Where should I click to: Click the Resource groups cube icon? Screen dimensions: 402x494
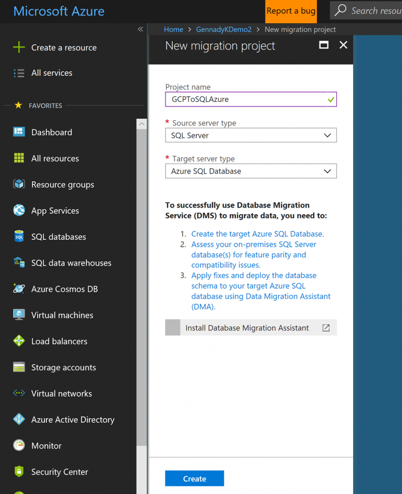(x=19, y=184)
